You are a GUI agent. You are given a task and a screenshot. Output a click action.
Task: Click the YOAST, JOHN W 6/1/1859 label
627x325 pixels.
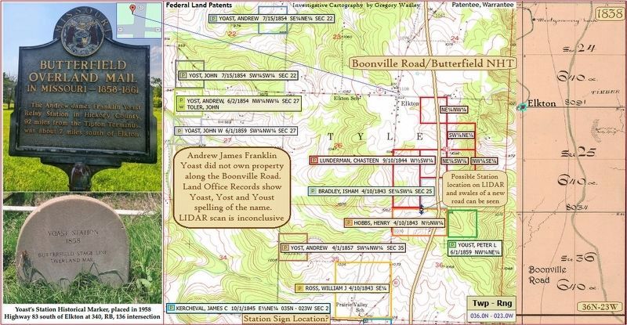coord(236,131)
